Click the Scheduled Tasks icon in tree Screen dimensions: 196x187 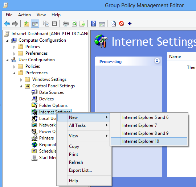pyautogui.click(x=34, y=151)
